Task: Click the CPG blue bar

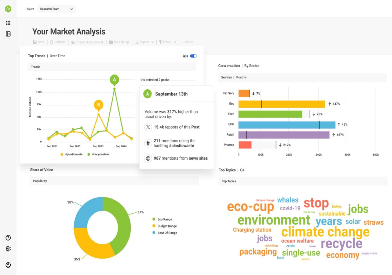Action: click(287, 125)
